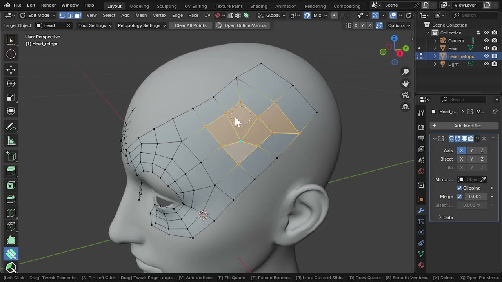Disable Head_retopo render camera icon
The height and width of the screenshot is (282, 502).
coord(495,56)
